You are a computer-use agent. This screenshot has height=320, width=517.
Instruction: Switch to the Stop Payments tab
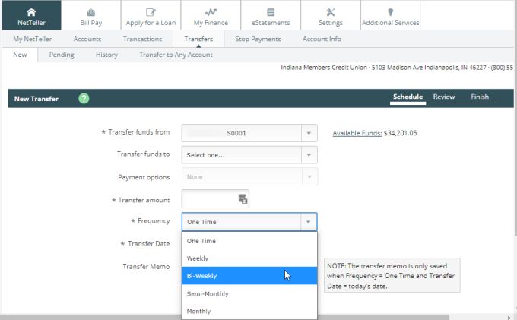[258, 39]
